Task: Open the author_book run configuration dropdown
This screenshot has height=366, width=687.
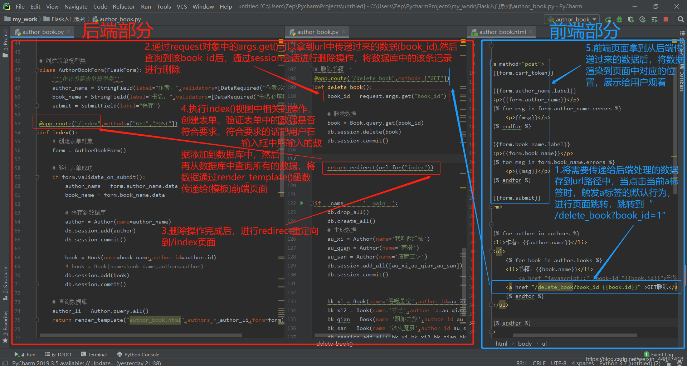Action: (572, 19)
